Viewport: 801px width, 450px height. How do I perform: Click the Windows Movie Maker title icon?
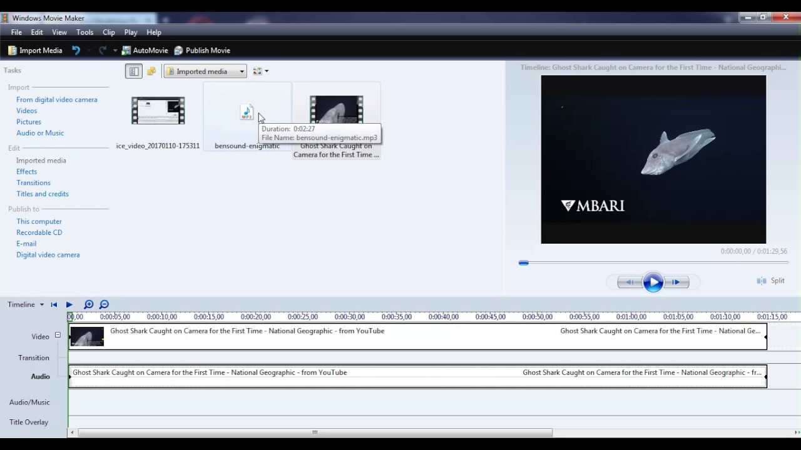[5, 17]
